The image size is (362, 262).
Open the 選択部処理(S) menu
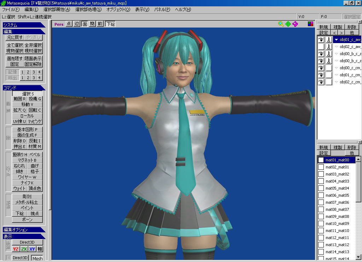(88, 10)
